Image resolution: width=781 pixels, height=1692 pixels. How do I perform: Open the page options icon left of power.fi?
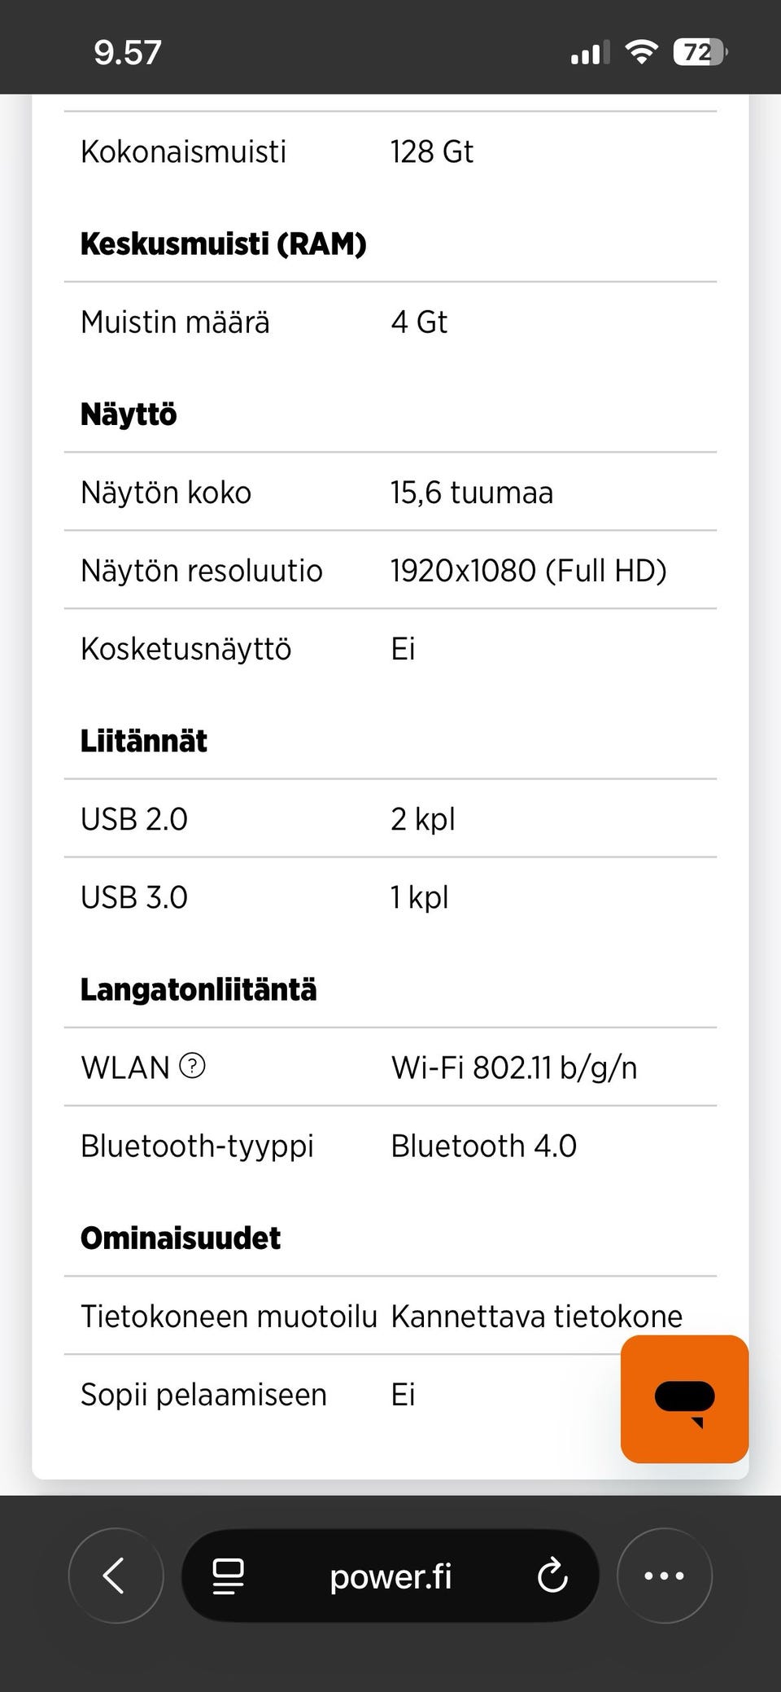pos(228,1576)
